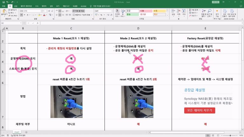Open Conditional Formatting (조건부 서식)
The width and height of the screenshot is (244, 137).
(x=117, y=13)
